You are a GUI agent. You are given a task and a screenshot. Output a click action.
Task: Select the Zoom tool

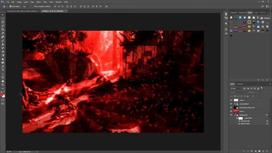(x=3, y=85)
